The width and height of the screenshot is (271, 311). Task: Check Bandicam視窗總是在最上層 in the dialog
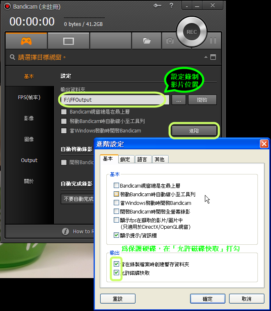click(x=116, y=186)
